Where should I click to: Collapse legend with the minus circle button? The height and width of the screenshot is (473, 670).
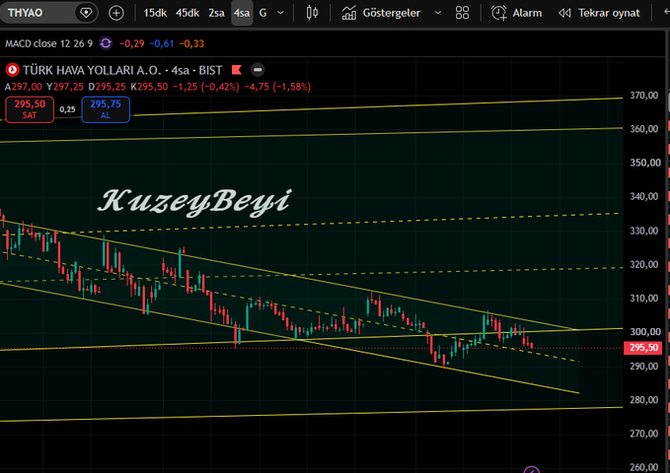coord(258,70)
